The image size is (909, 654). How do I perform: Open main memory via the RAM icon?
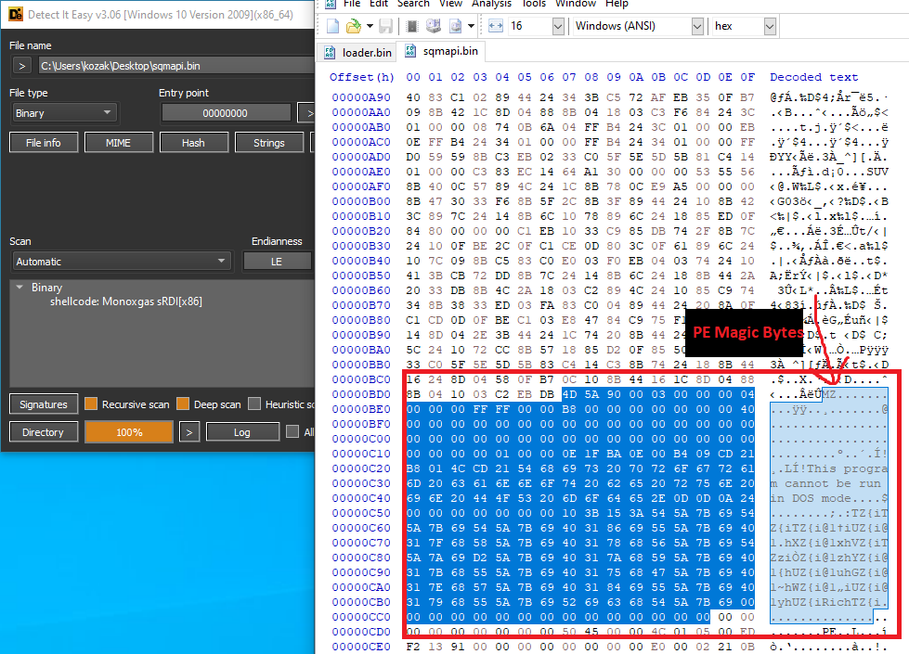pos(411,26)
